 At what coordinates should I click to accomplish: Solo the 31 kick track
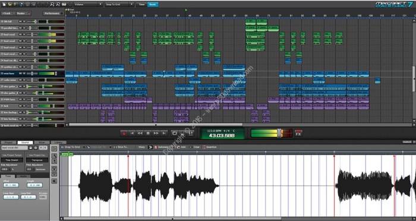[x=24, y=106]
